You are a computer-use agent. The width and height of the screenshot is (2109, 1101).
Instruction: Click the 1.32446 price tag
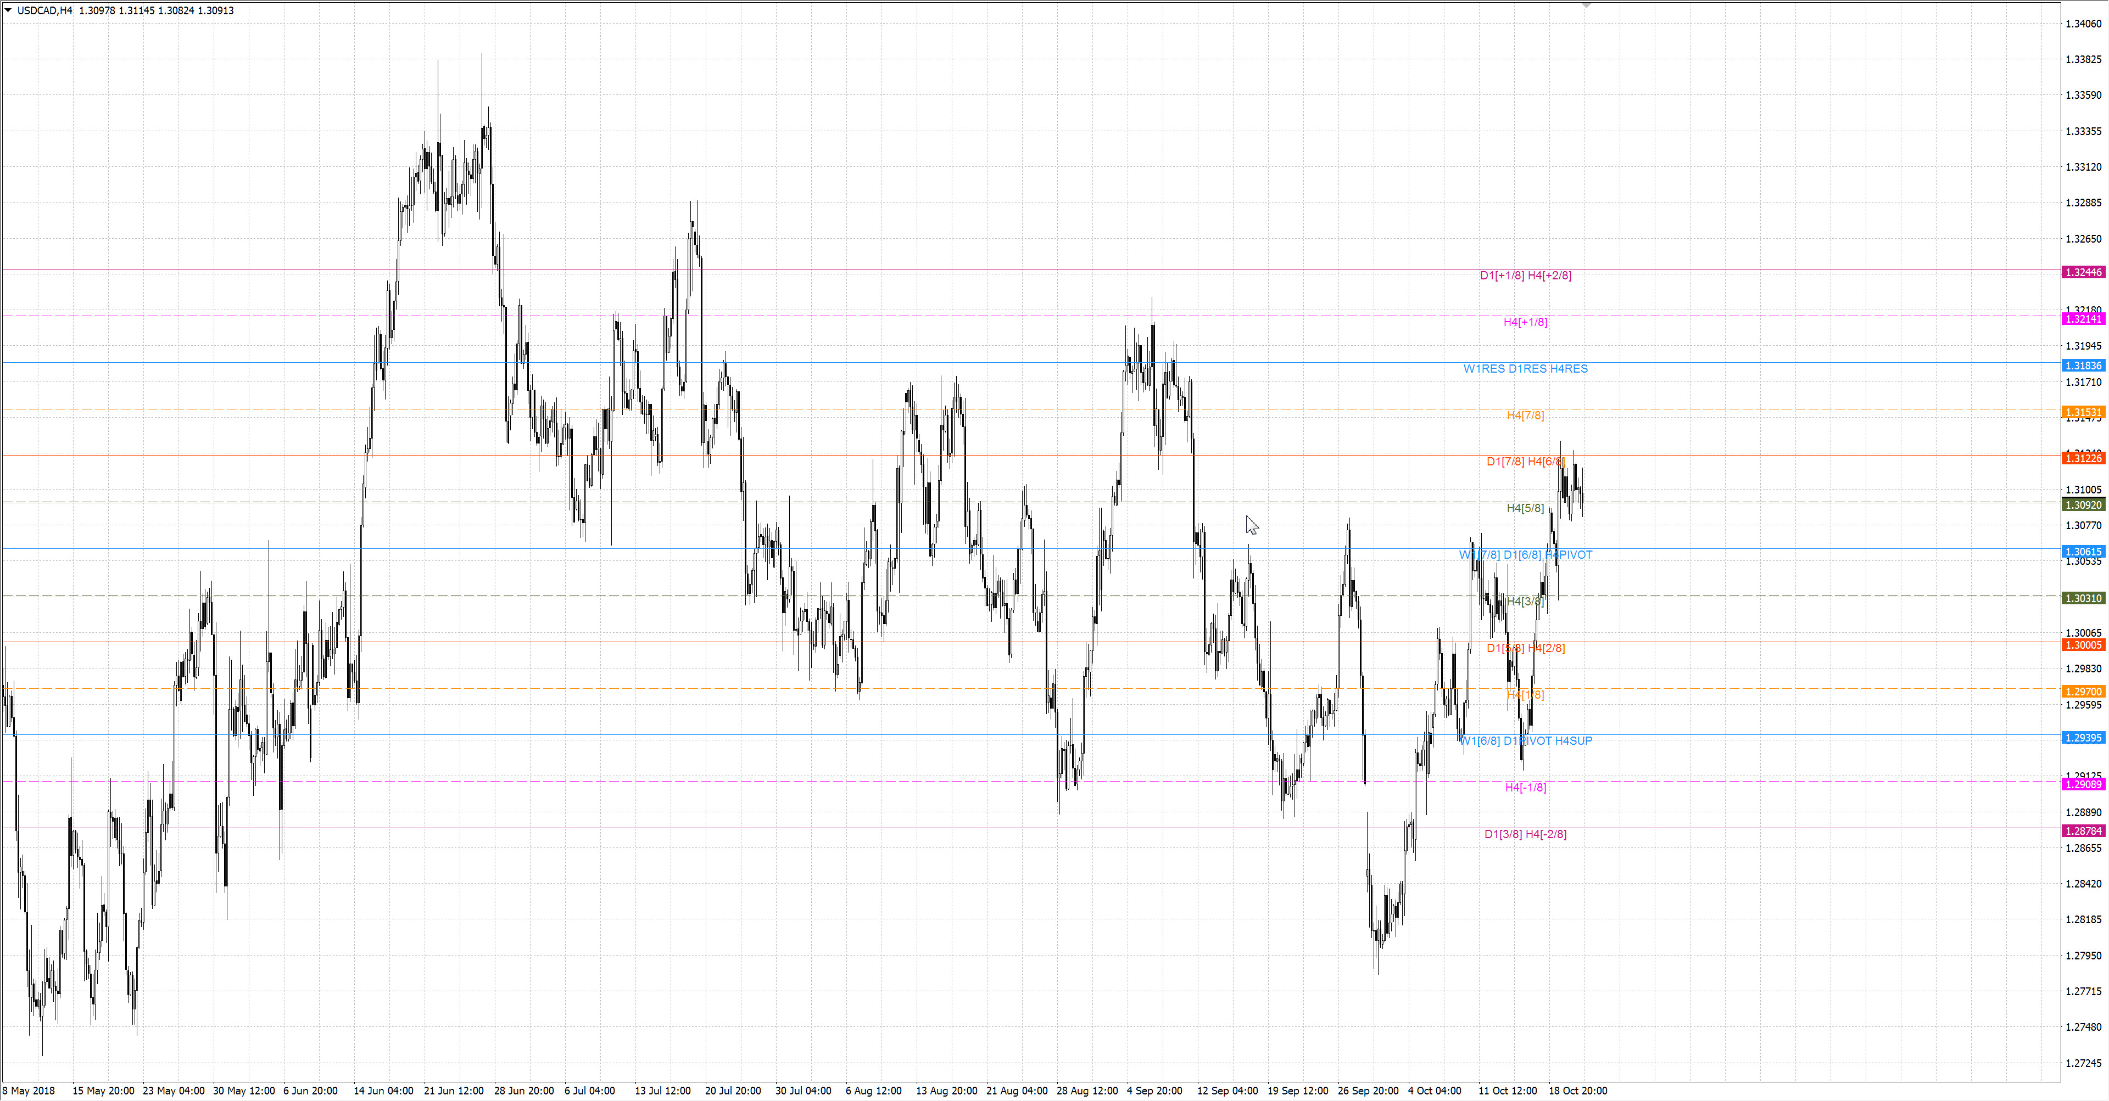click(2084, 272)
